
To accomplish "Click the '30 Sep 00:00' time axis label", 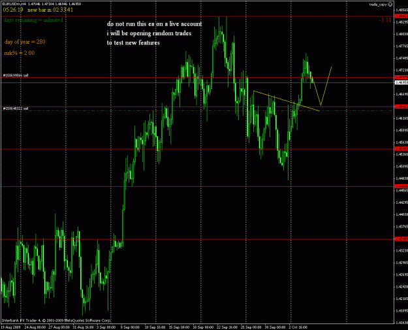I will click(275, 327).
